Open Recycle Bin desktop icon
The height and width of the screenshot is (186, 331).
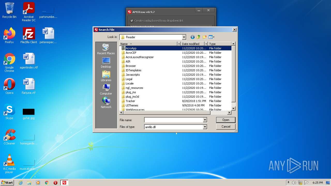click(9, 10)
